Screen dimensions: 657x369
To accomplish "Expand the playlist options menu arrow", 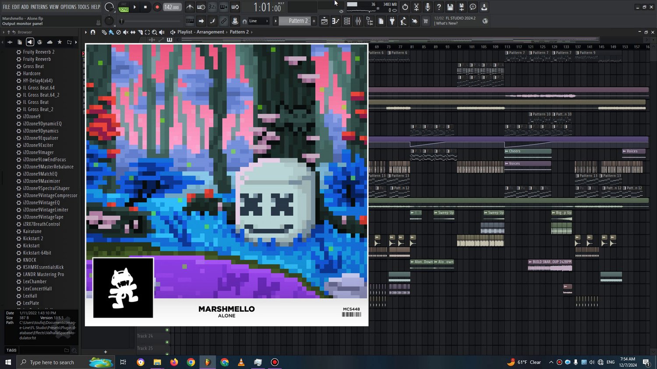I will tap(86, 32).
